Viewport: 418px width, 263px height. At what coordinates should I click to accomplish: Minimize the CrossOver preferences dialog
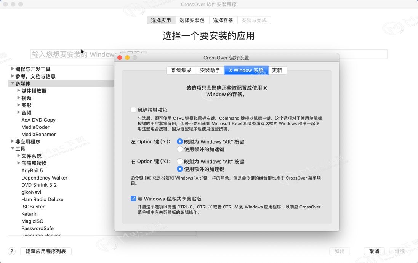127,58
